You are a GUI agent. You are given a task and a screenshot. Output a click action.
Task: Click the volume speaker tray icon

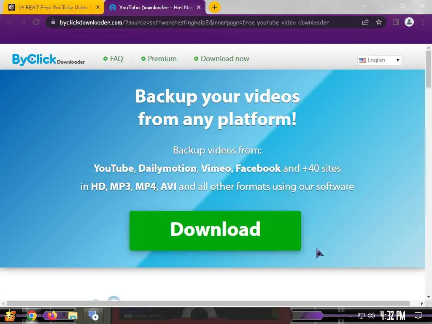(371, 316)
